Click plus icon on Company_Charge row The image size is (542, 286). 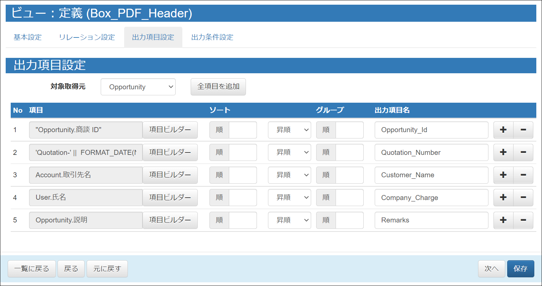(503, 198)
